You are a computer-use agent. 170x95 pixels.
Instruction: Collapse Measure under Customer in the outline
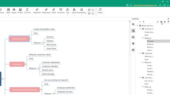point(143,62)
